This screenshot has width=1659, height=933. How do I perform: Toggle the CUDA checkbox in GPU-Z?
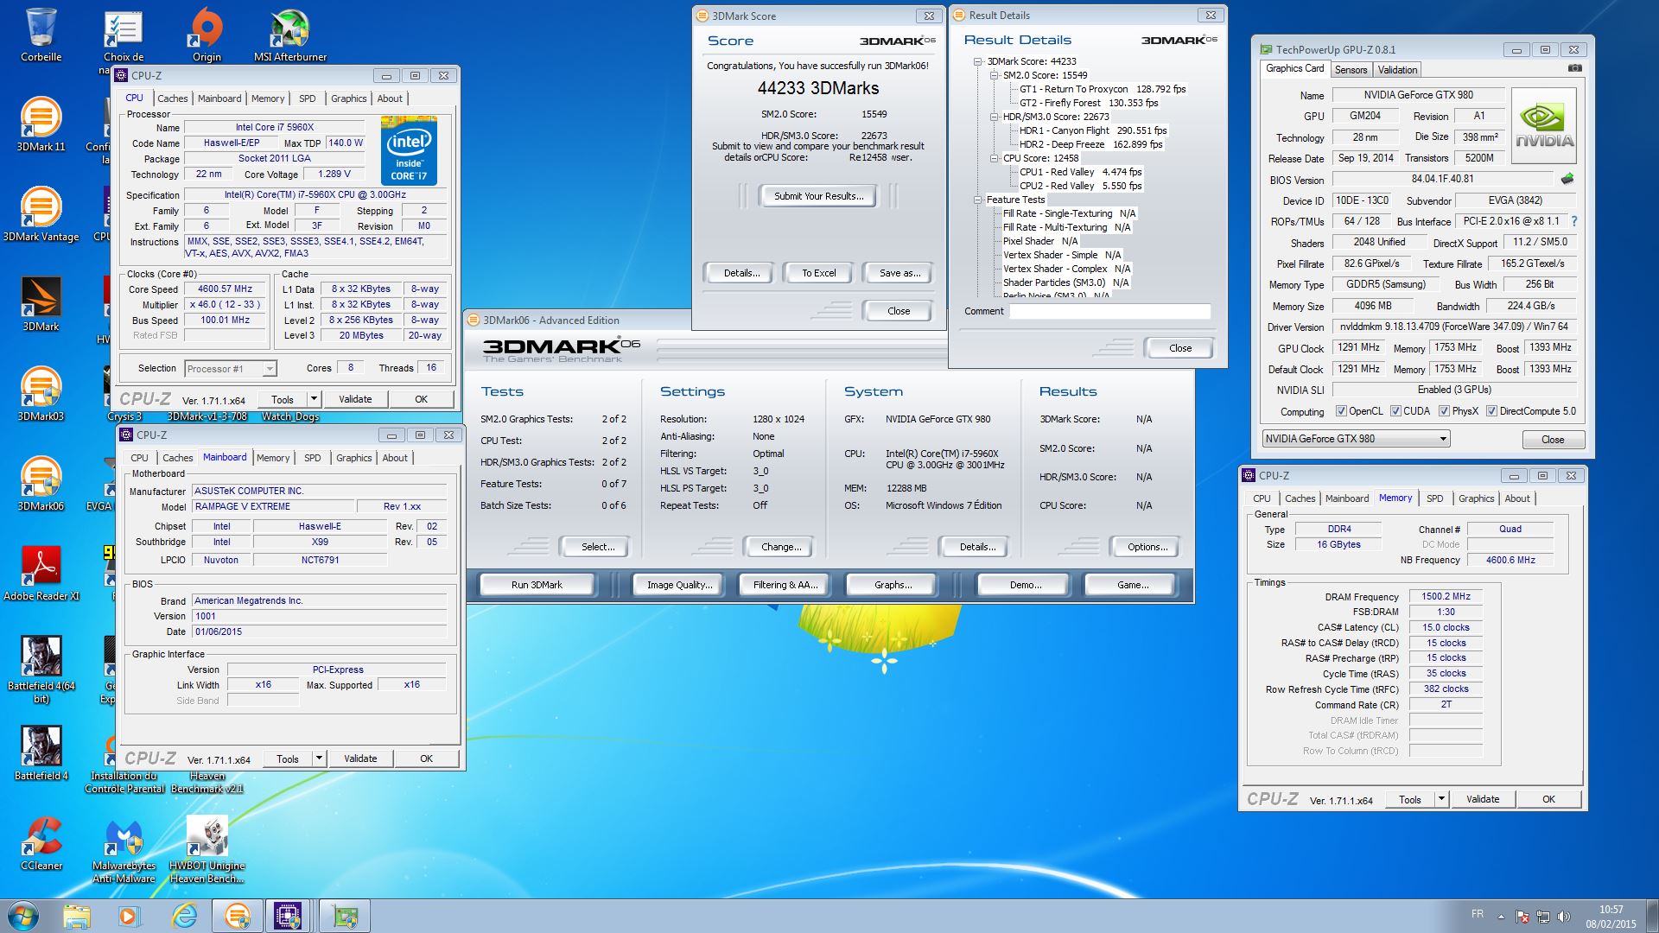click(x=1395, y=411)
